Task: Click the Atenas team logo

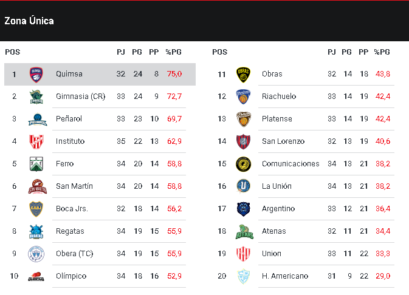Action: click(243, 231)
